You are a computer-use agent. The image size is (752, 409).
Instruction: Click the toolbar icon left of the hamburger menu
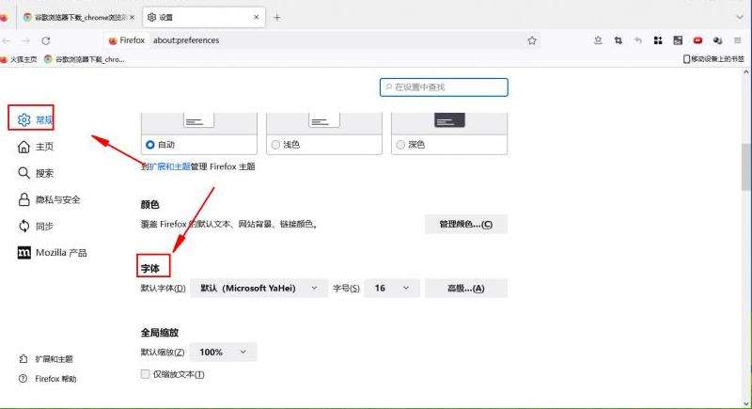[717, 40]
